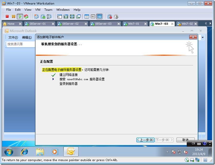Open the Windows Start menu
Viewport: 215px width, 165px height.
coord(9,152)
